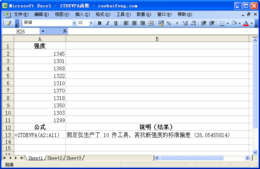This screenshot has width=260, height=169.
Task: Switch to Sheet2 tab
Action: (x=55, y=158)
